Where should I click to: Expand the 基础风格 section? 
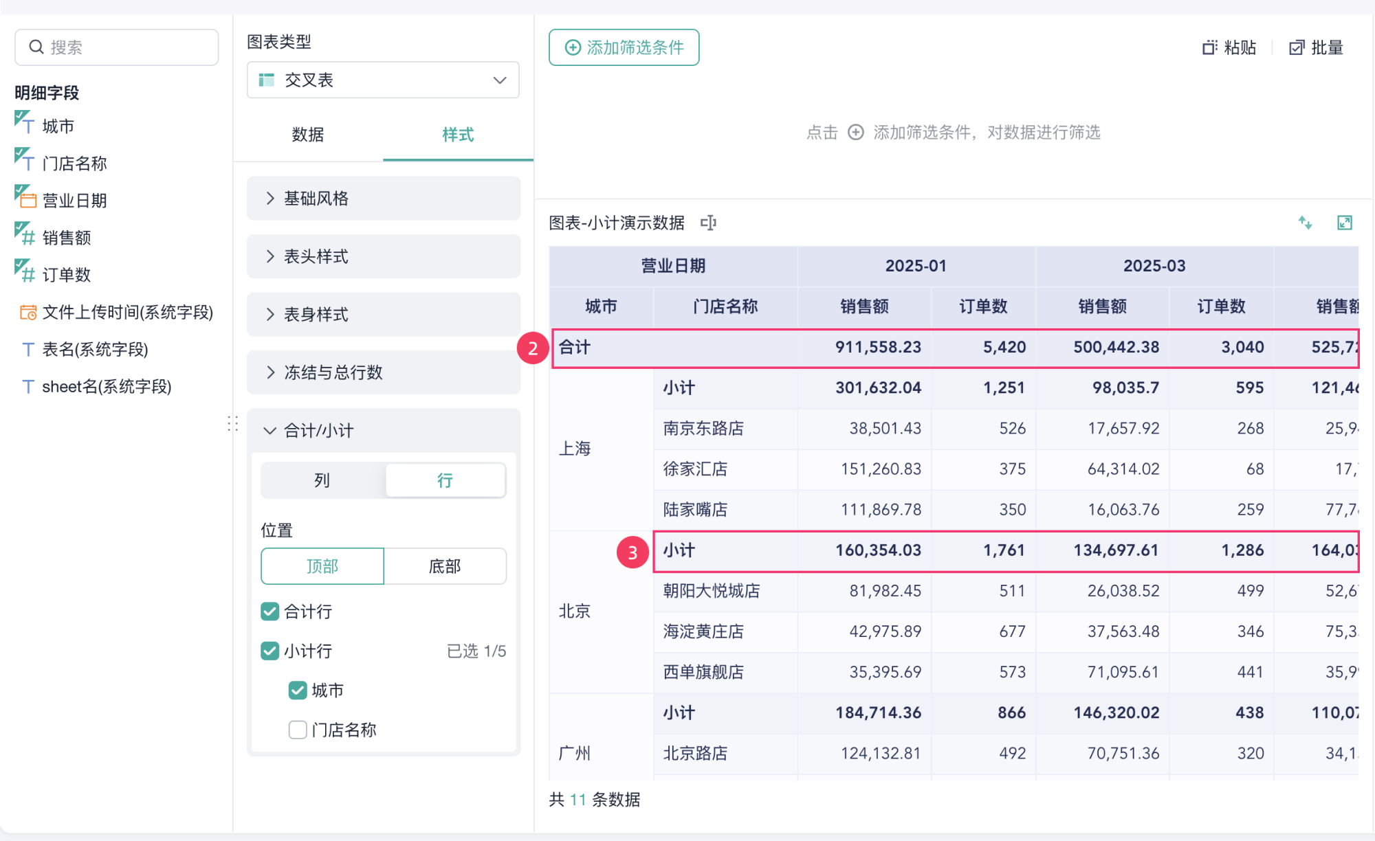[384, 199]
